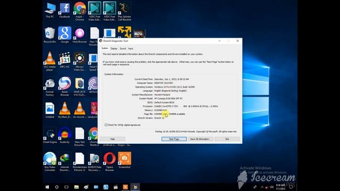Select the vlc-record desktop file
340x191 pixels.
click(80, 110)
